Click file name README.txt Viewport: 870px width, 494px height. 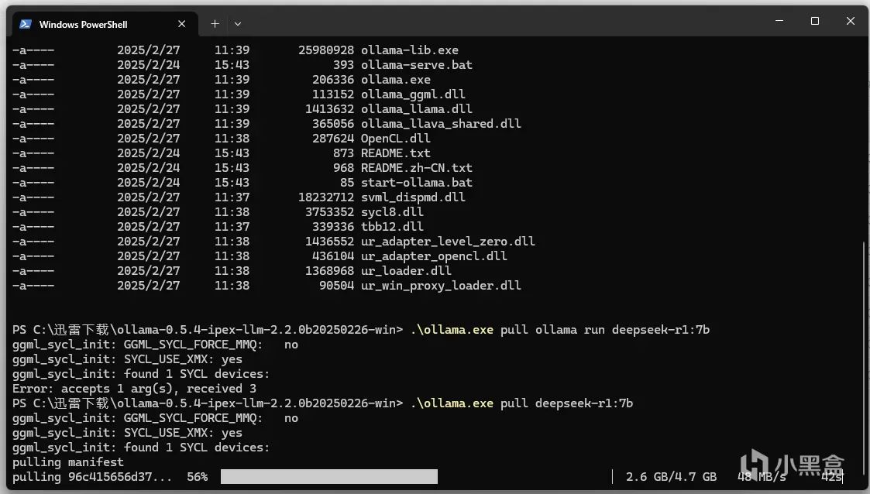point(396,153)
